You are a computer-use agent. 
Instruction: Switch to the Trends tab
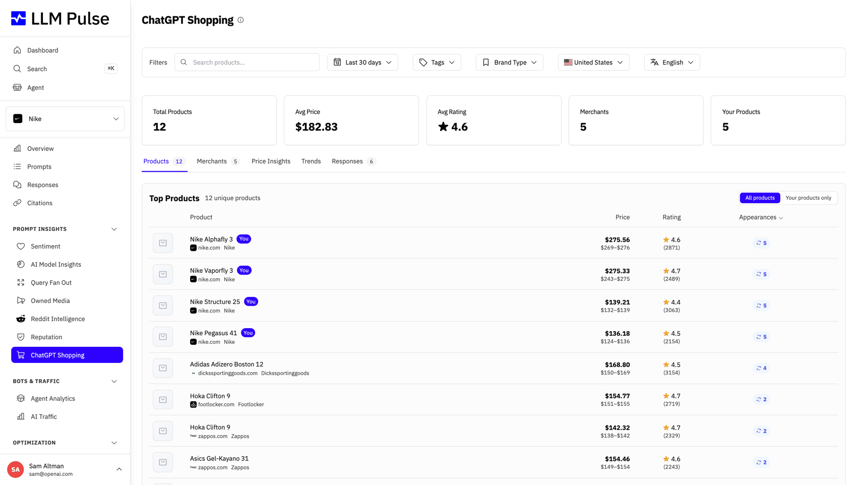pyautogui.click(x=311, y=161)
